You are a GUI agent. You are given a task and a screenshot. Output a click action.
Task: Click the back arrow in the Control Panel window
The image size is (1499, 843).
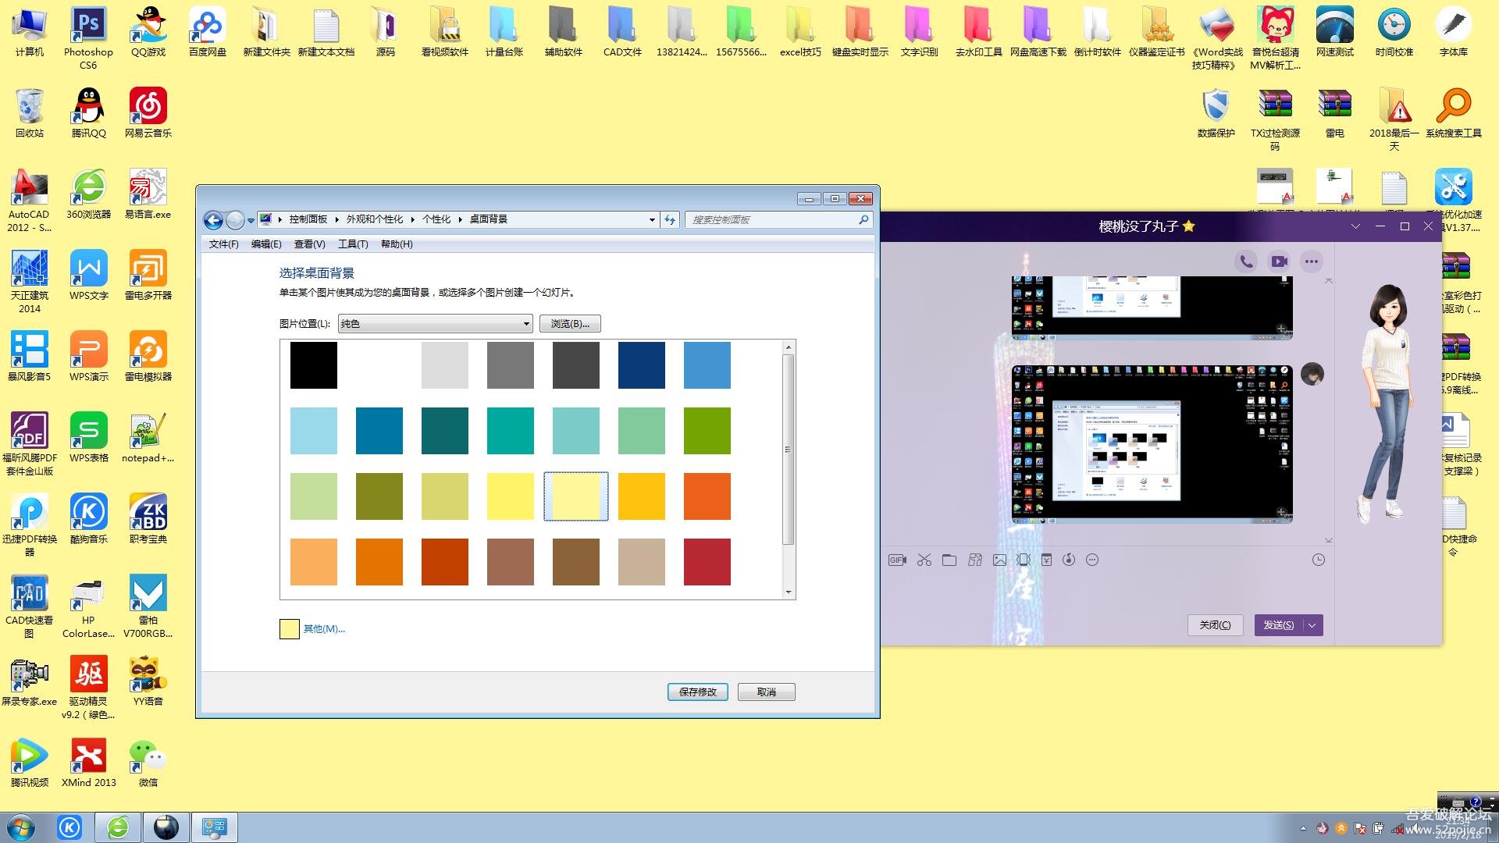pos(213,220)
